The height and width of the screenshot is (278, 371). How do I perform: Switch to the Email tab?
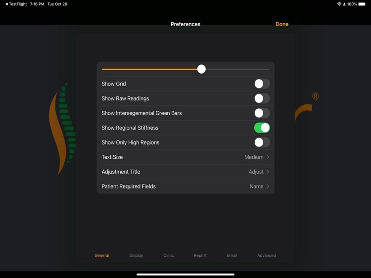(232, 256)
